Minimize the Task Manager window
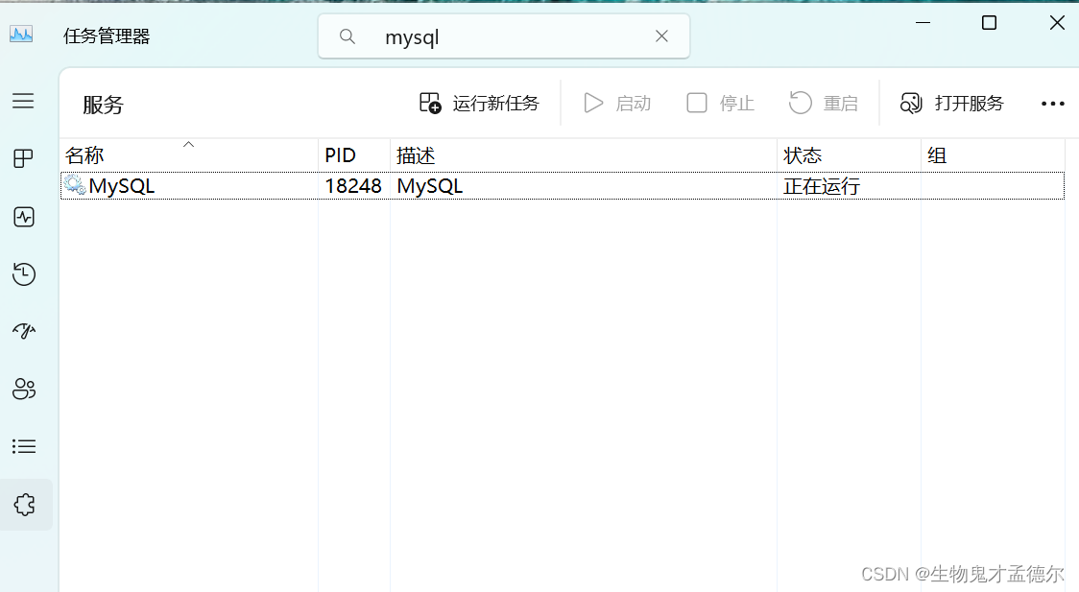This screenshot has width=1079, height=592. click(923, 23)
